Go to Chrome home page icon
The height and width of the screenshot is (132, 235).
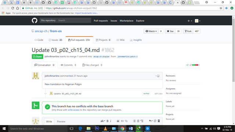(x=18, y=8)
